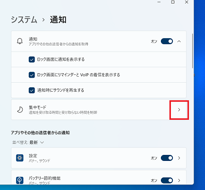Click the バッテリー節約機能 app name

(45, 178)
